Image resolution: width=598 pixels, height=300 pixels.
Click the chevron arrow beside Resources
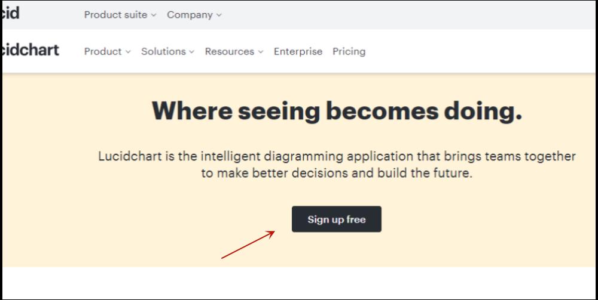(261, 52)
